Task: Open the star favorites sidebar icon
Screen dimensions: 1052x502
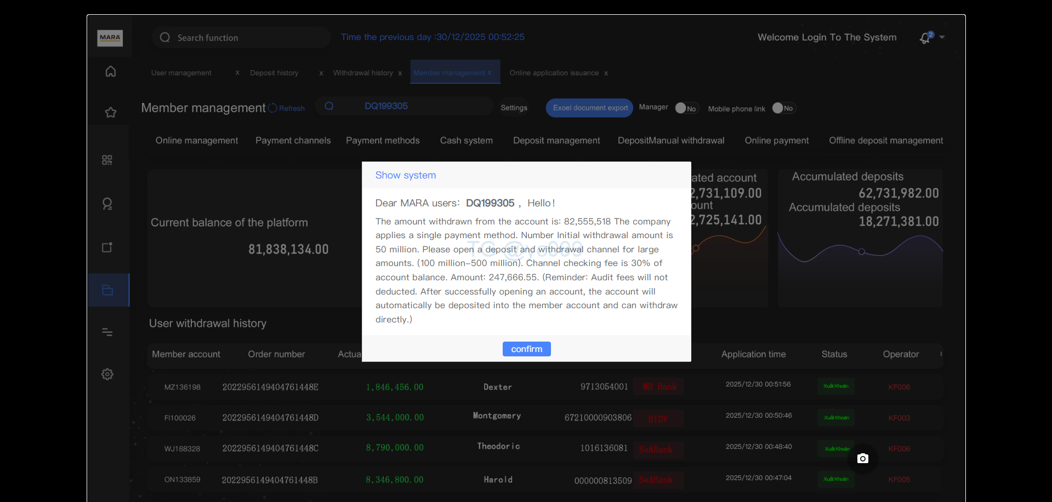Action: click(111, 112)
